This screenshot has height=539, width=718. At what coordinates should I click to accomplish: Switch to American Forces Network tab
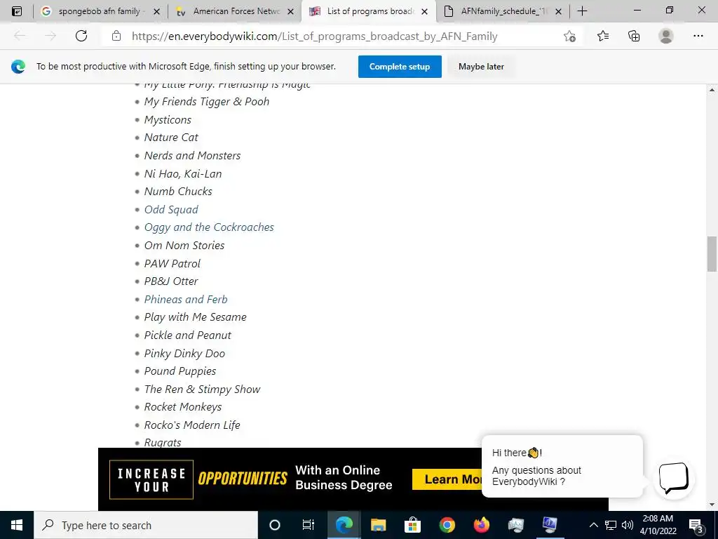pos(235,11)
